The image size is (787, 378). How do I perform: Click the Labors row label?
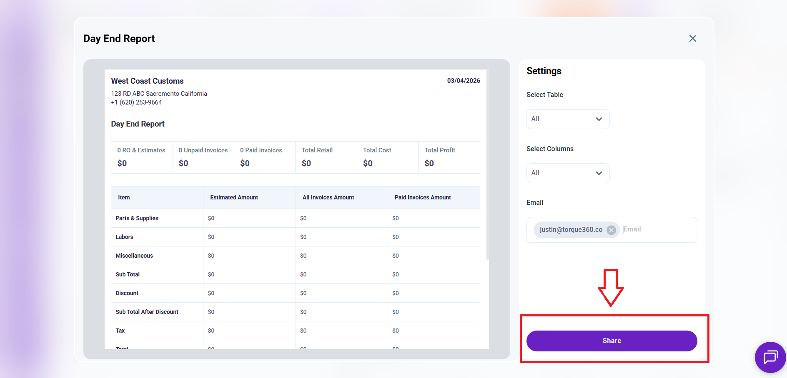click(124, 237)
